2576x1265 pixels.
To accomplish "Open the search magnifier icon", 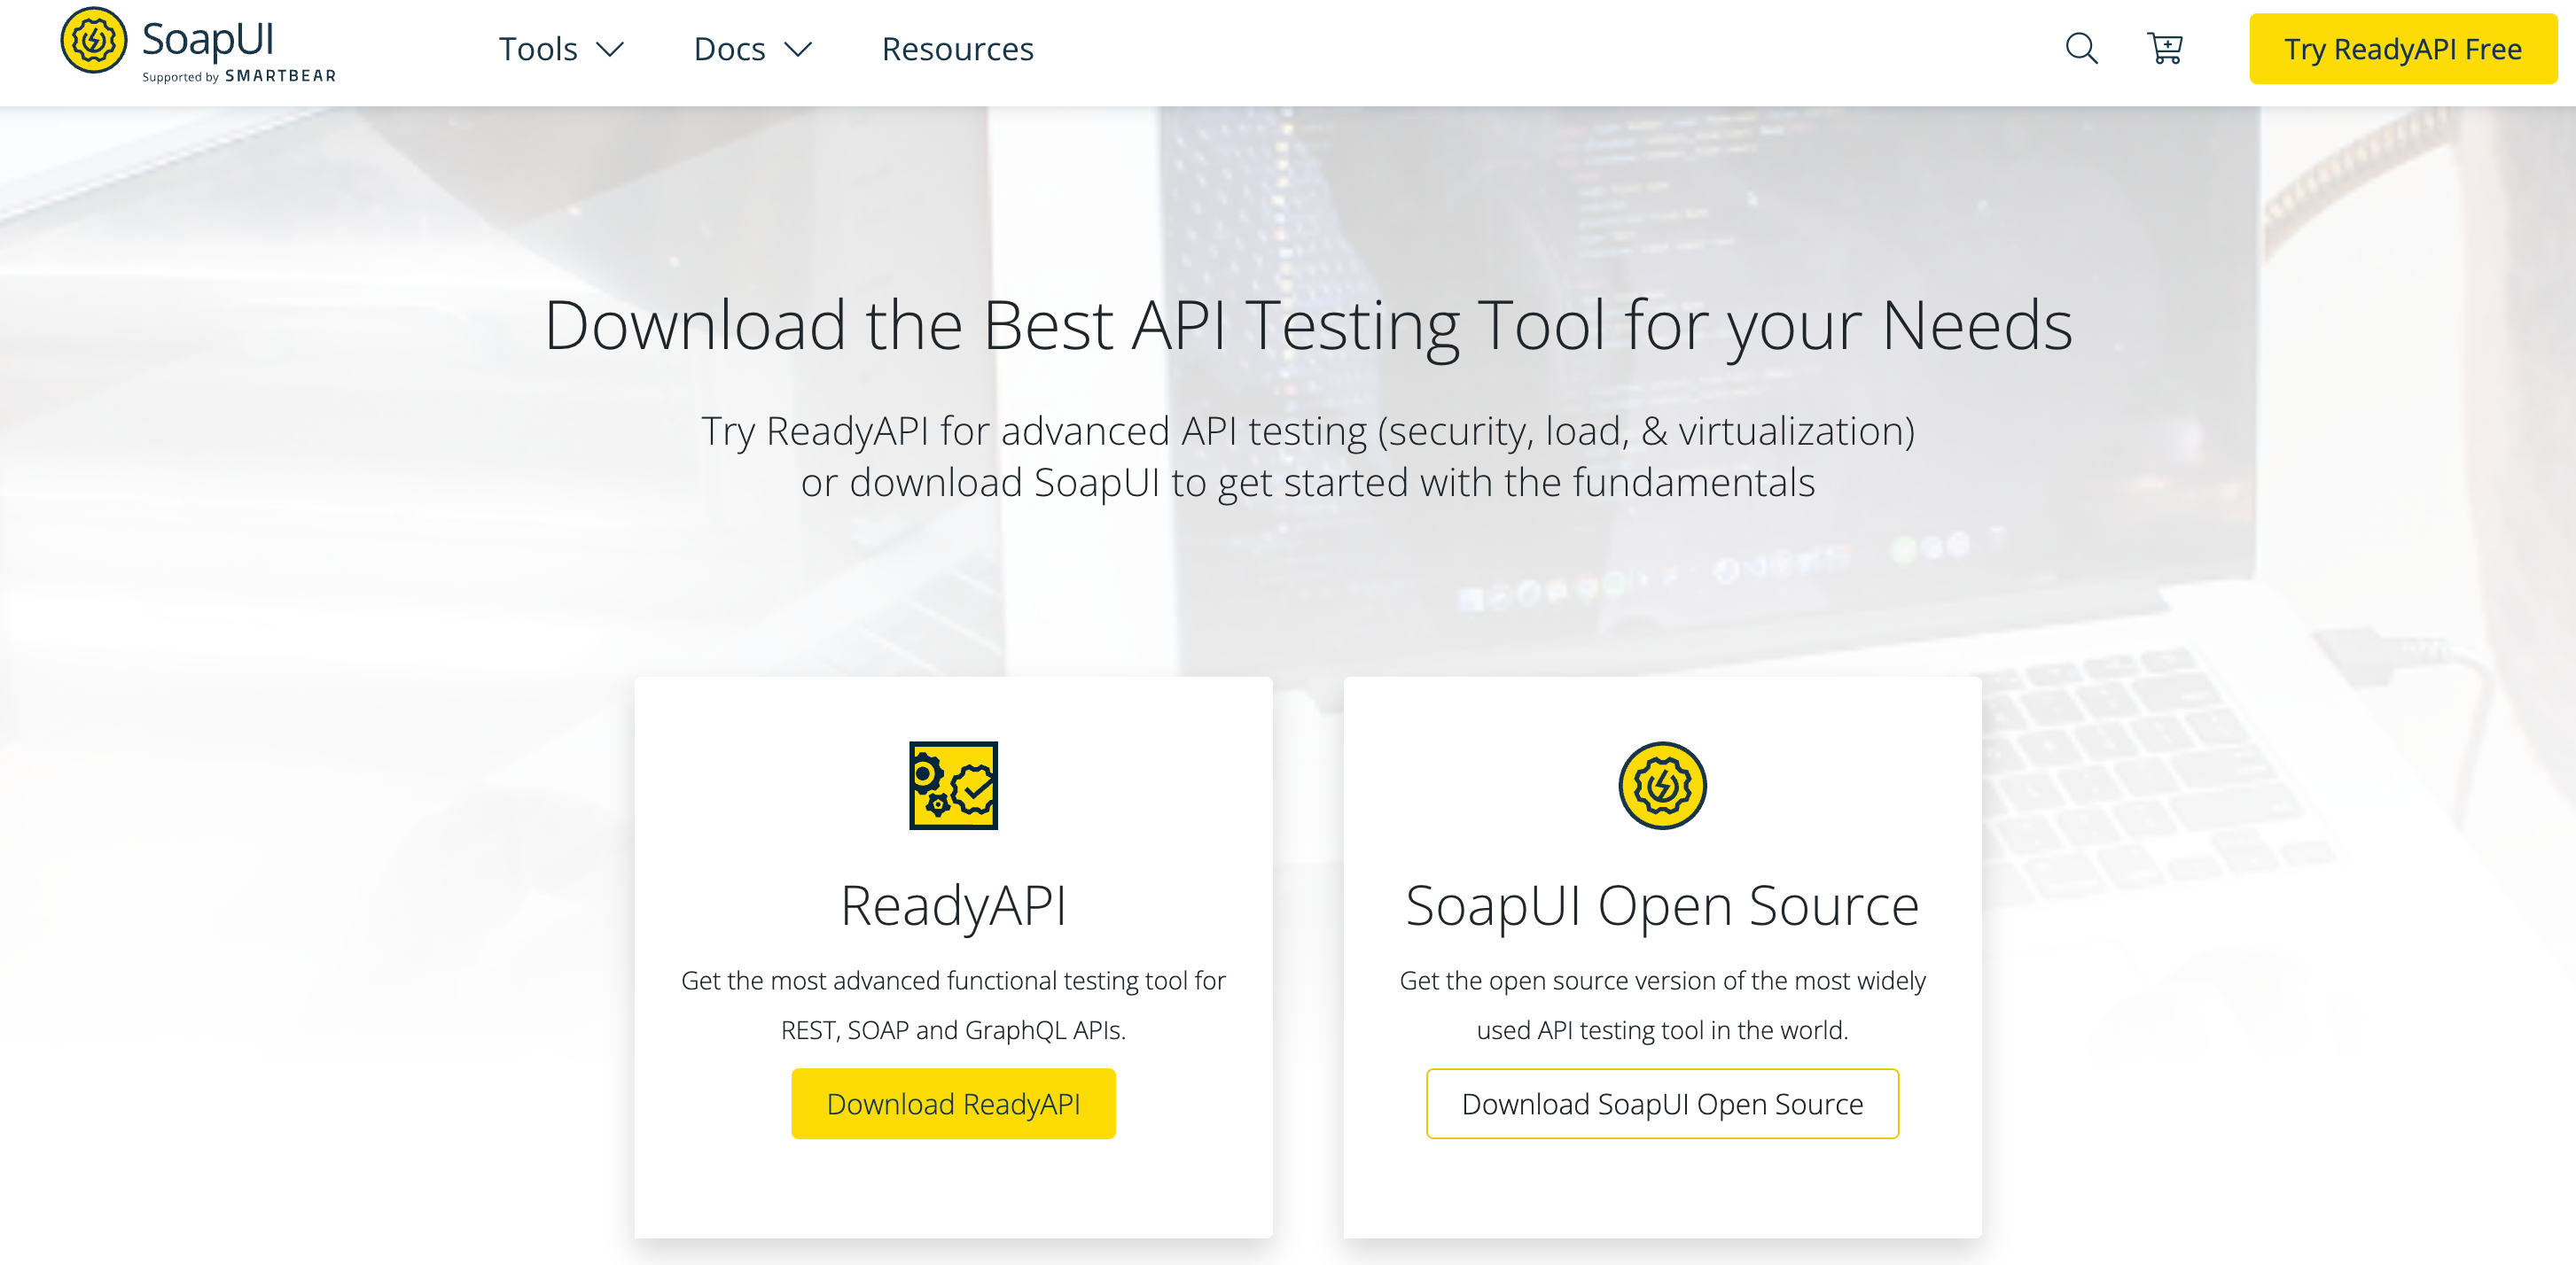I will coord(2081,48).
